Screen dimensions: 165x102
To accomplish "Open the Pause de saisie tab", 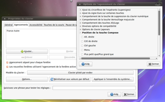I will click(x=71, y=25).
